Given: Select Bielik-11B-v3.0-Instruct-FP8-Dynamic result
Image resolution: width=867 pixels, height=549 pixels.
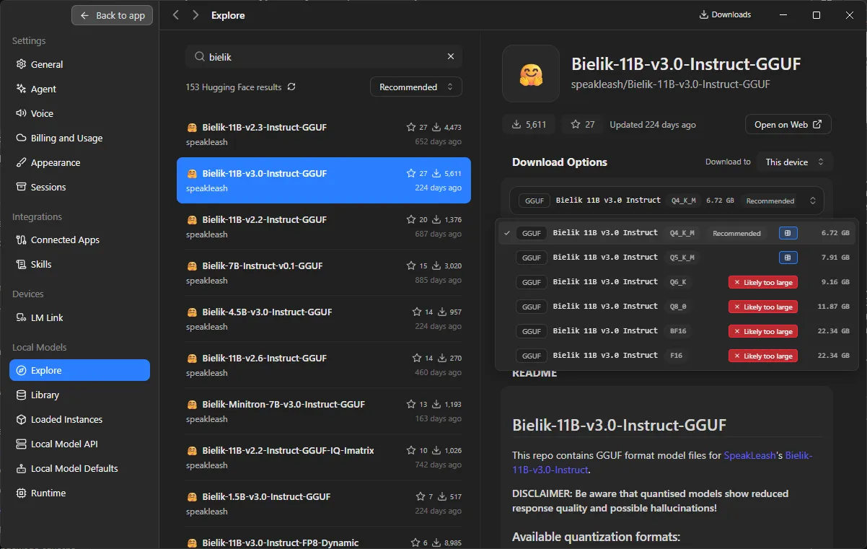Looking at the screenshot, I should (324, 538).
